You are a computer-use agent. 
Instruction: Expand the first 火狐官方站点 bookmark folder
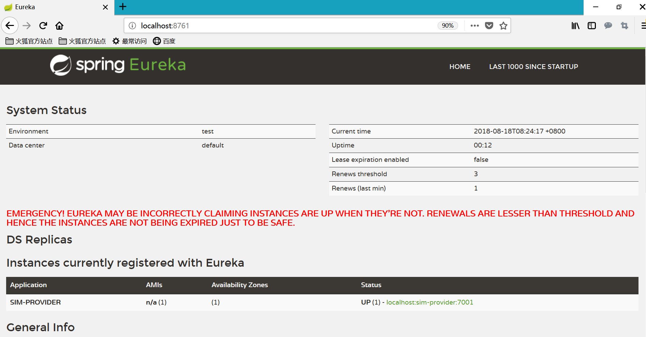tap(29, 41)
